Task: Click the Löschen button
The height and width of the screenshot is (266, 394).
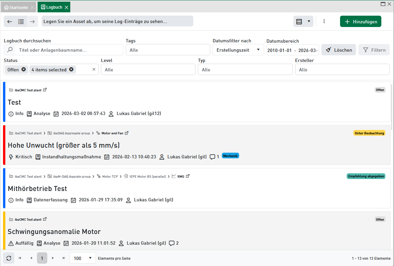Action: point(339,50)
